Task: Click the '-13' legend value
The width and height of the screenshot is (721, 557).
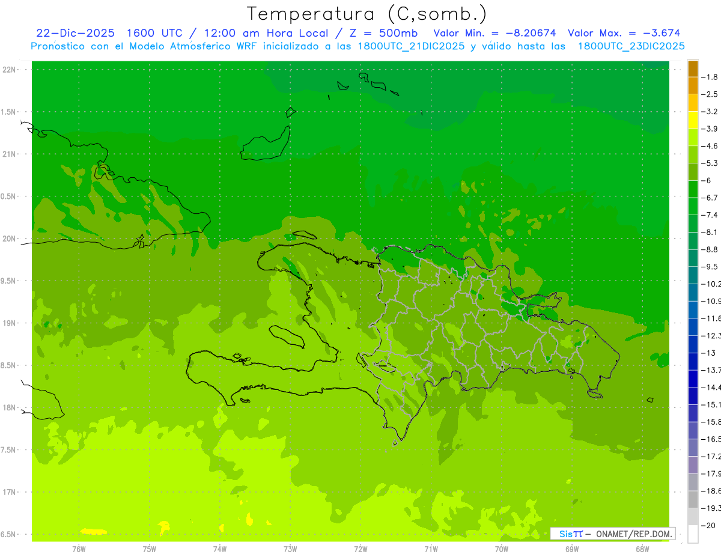Action: pyautogui.click(x=708, y=353)
